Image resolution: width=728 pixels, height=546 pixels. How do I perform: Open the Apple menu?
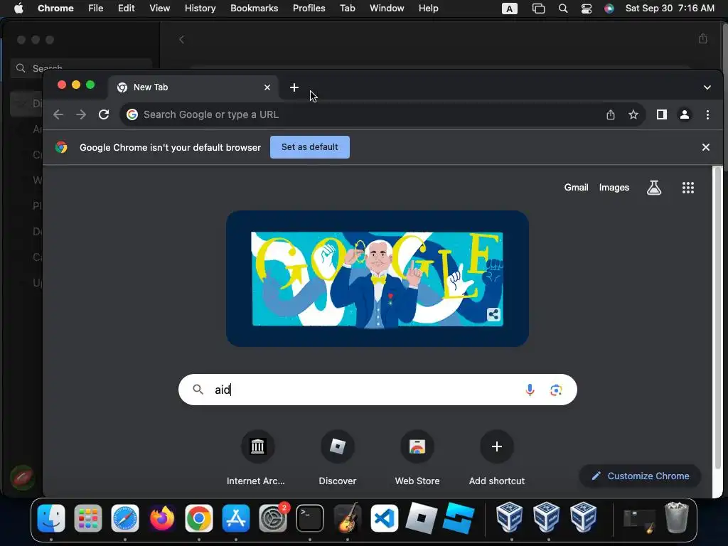[18, 9]
